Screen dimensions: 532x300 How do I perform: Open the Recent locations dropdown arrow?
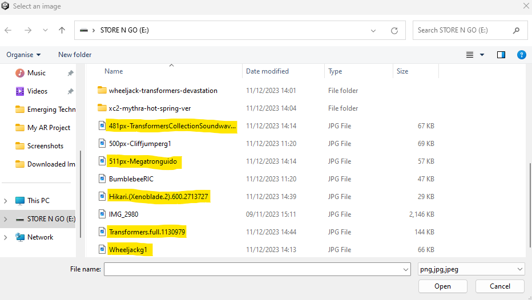pyautogui.click(x=46, y=30)
